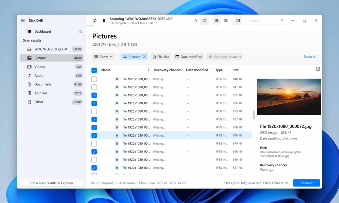
Task: Toggle the preview panel layout
Action: 237,20
